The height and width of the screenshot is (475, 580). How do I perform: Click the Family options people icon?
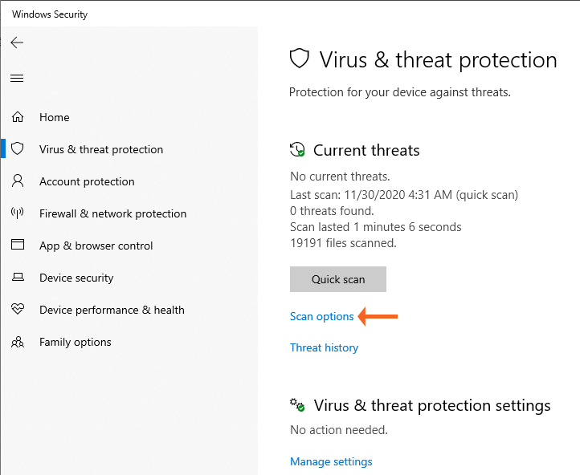point(18,342)
